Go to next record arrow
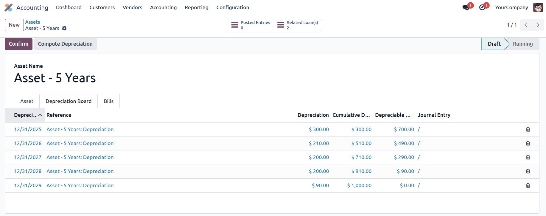 [x=538, y=25]
